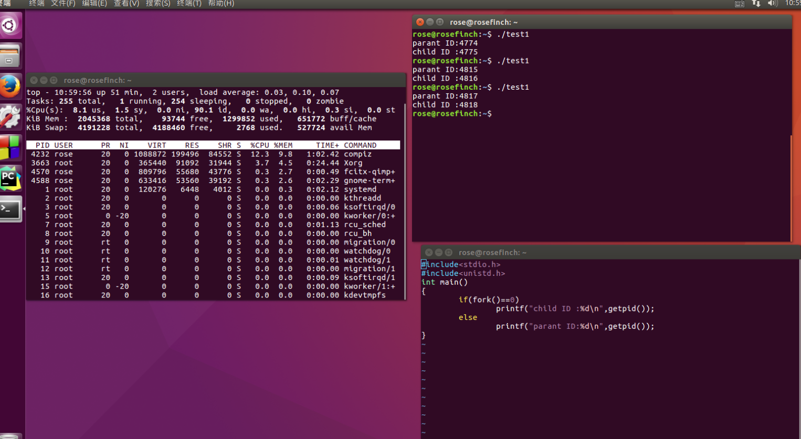Viewport: 801px width, 439px height.
Task: Open 文件(F) menu
Action: pyautogui.click(x=63, y=4)
